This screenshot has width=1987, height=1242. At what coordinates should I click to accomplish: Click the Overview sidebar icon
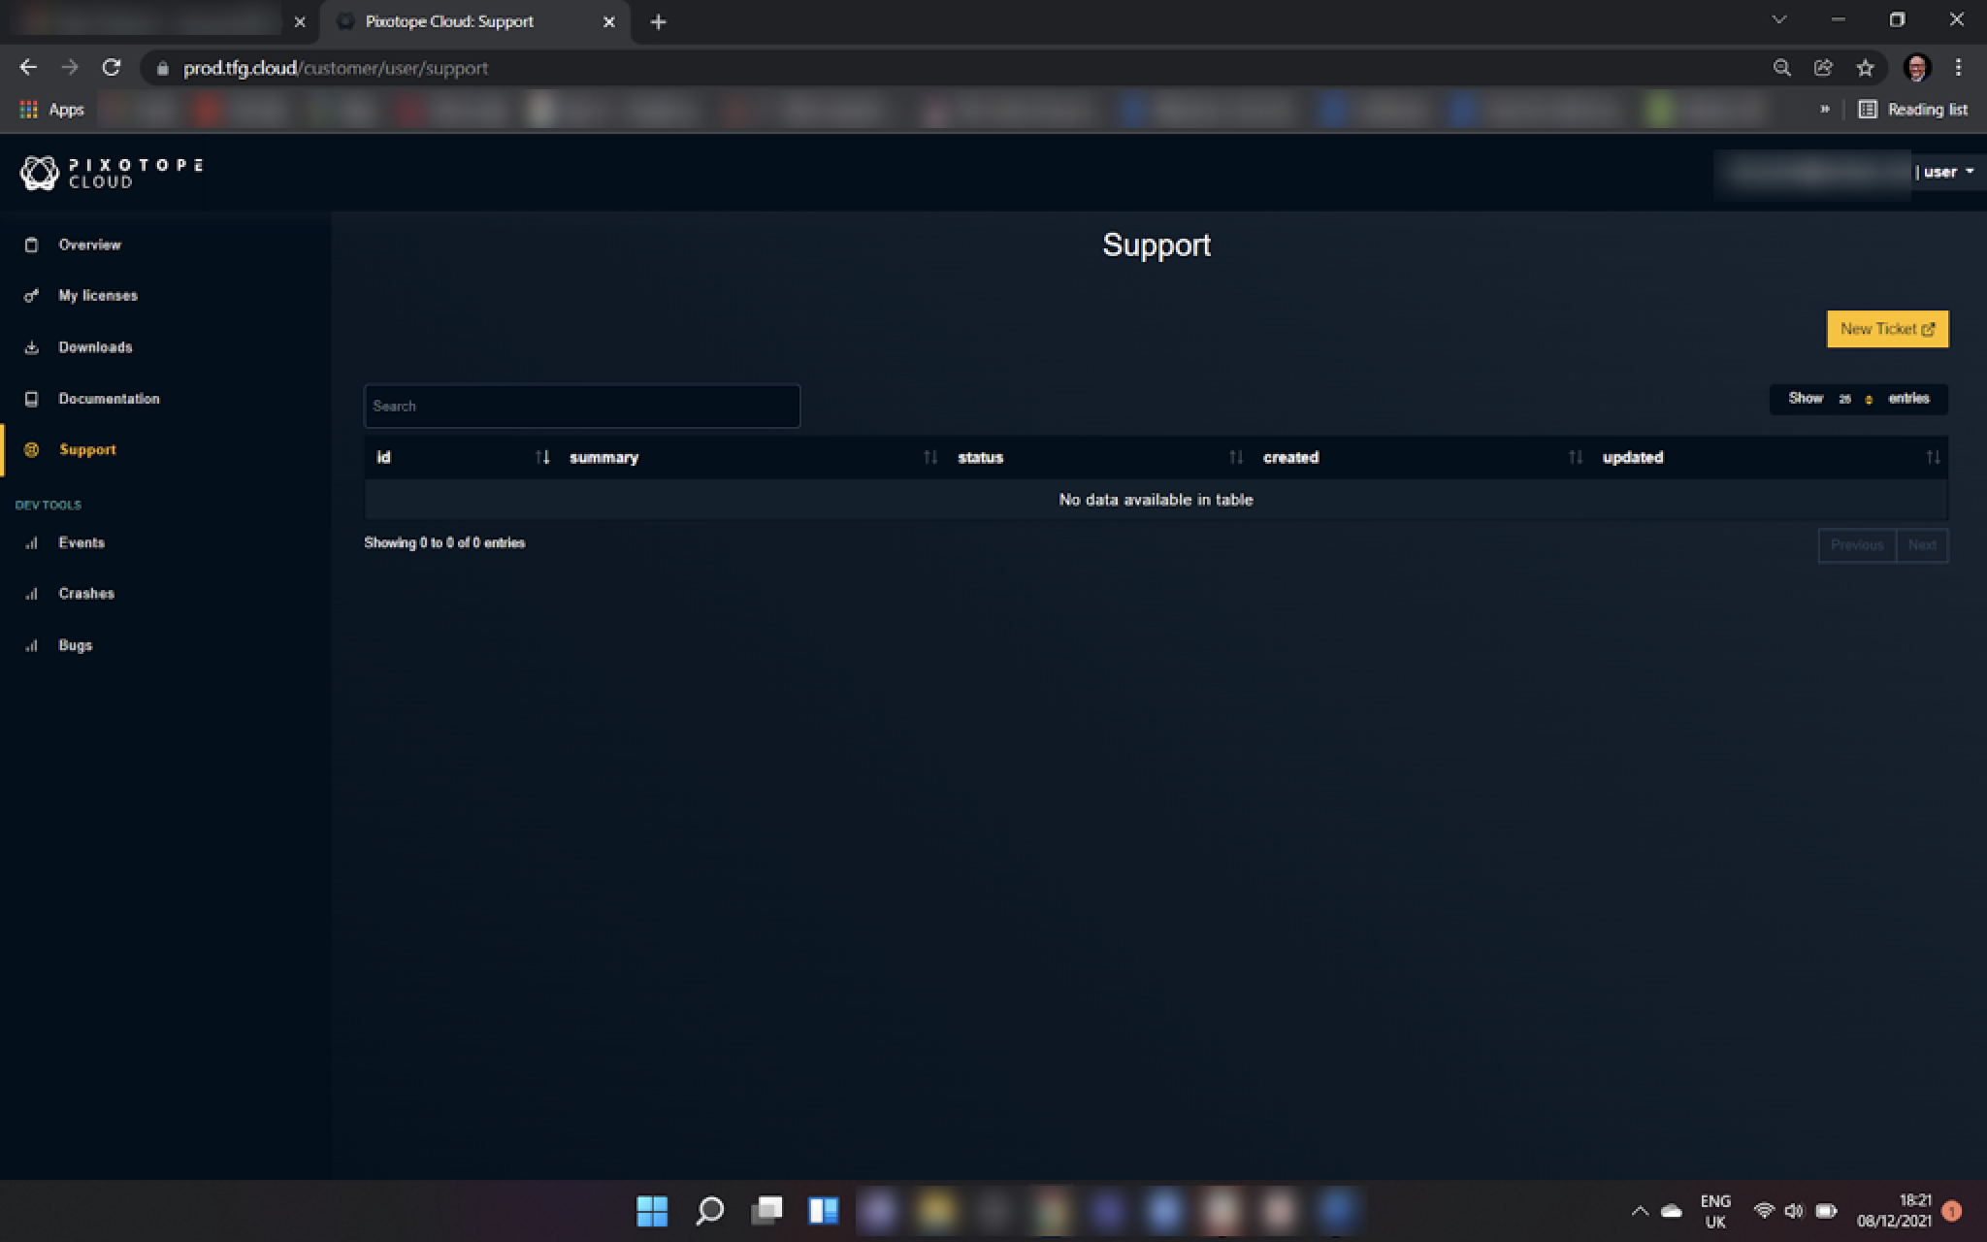(31, 245)
